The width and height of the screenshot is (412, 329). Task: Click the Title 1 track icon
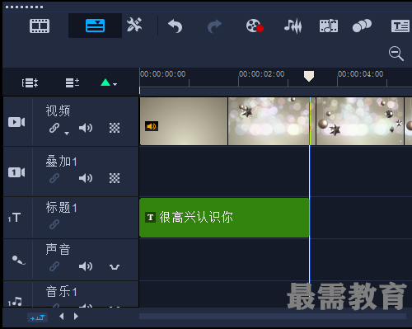(x=15, y=218)
